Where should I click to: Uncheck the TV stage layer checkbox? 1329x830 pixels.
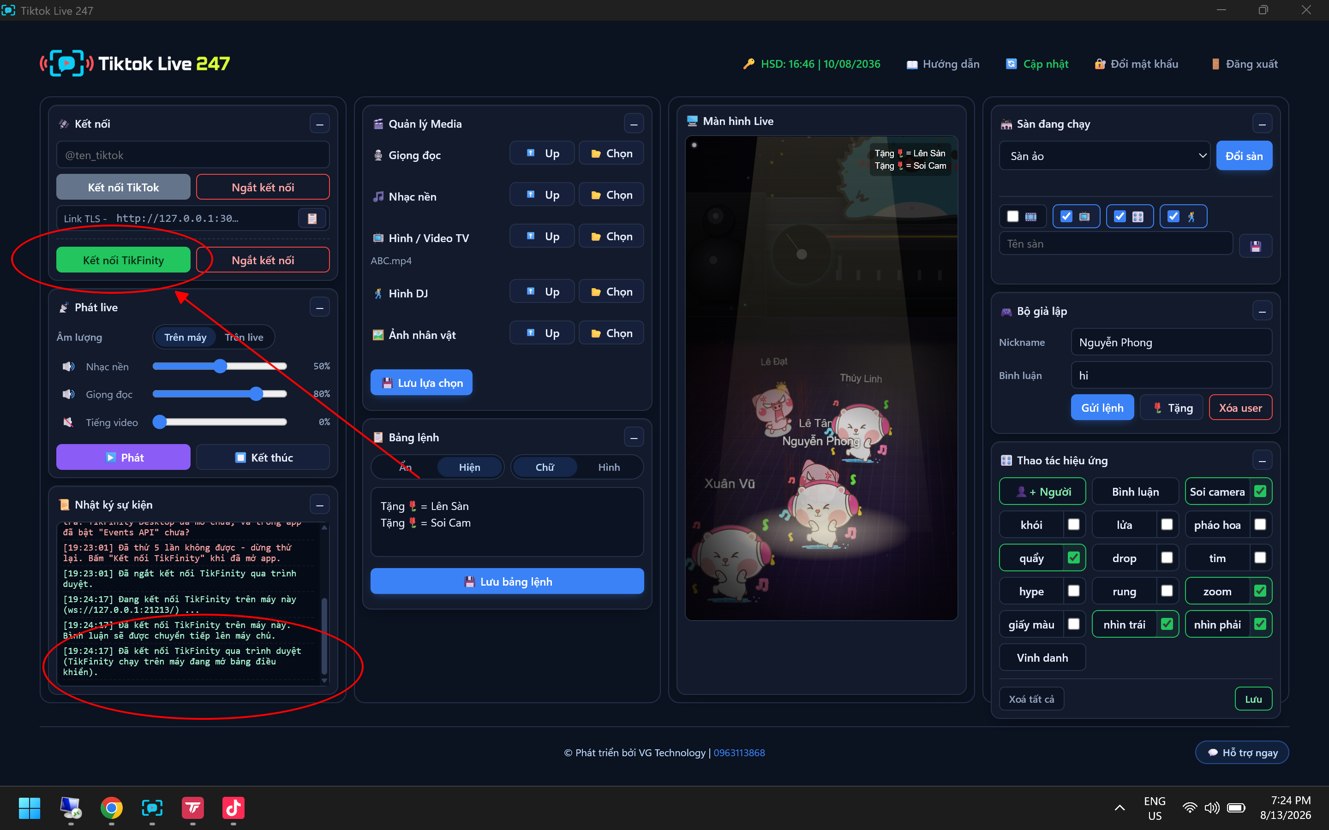click(x=1066, y=216)
